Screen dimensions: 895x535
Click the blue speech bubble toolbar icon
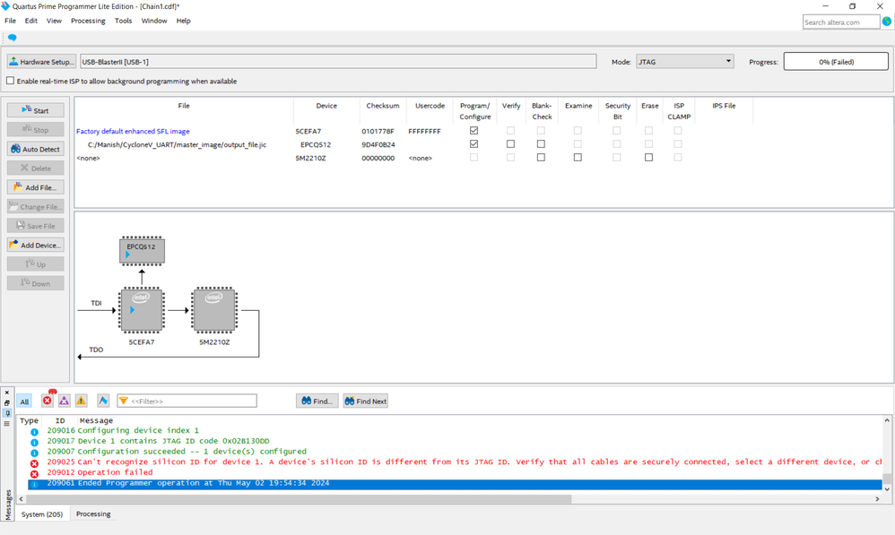(13, 38)
